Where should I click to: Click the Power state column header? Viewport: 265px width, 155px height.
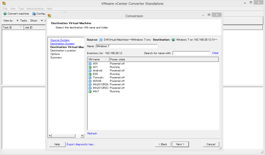coord(164,59)
